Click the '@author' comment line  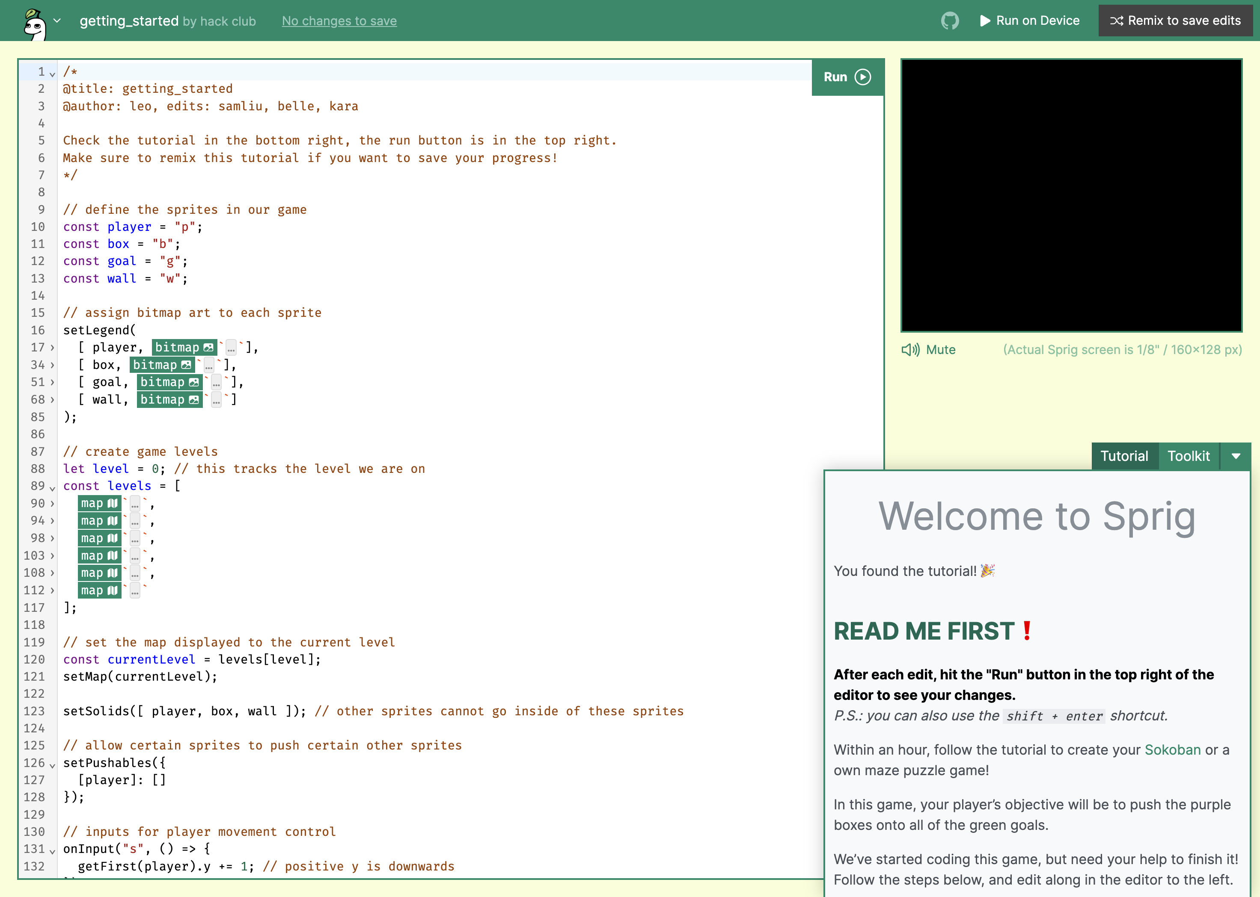coord(211,106)
